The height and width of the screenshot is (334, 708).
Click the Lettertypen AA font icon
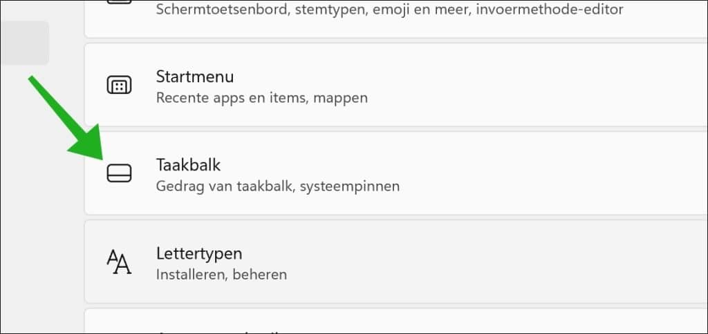[119, 262]
